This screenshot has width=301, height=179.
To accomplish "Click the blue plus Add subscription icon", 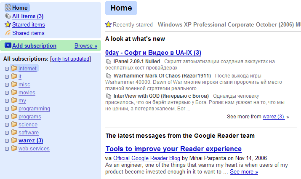I will click(x=8, y=45).
